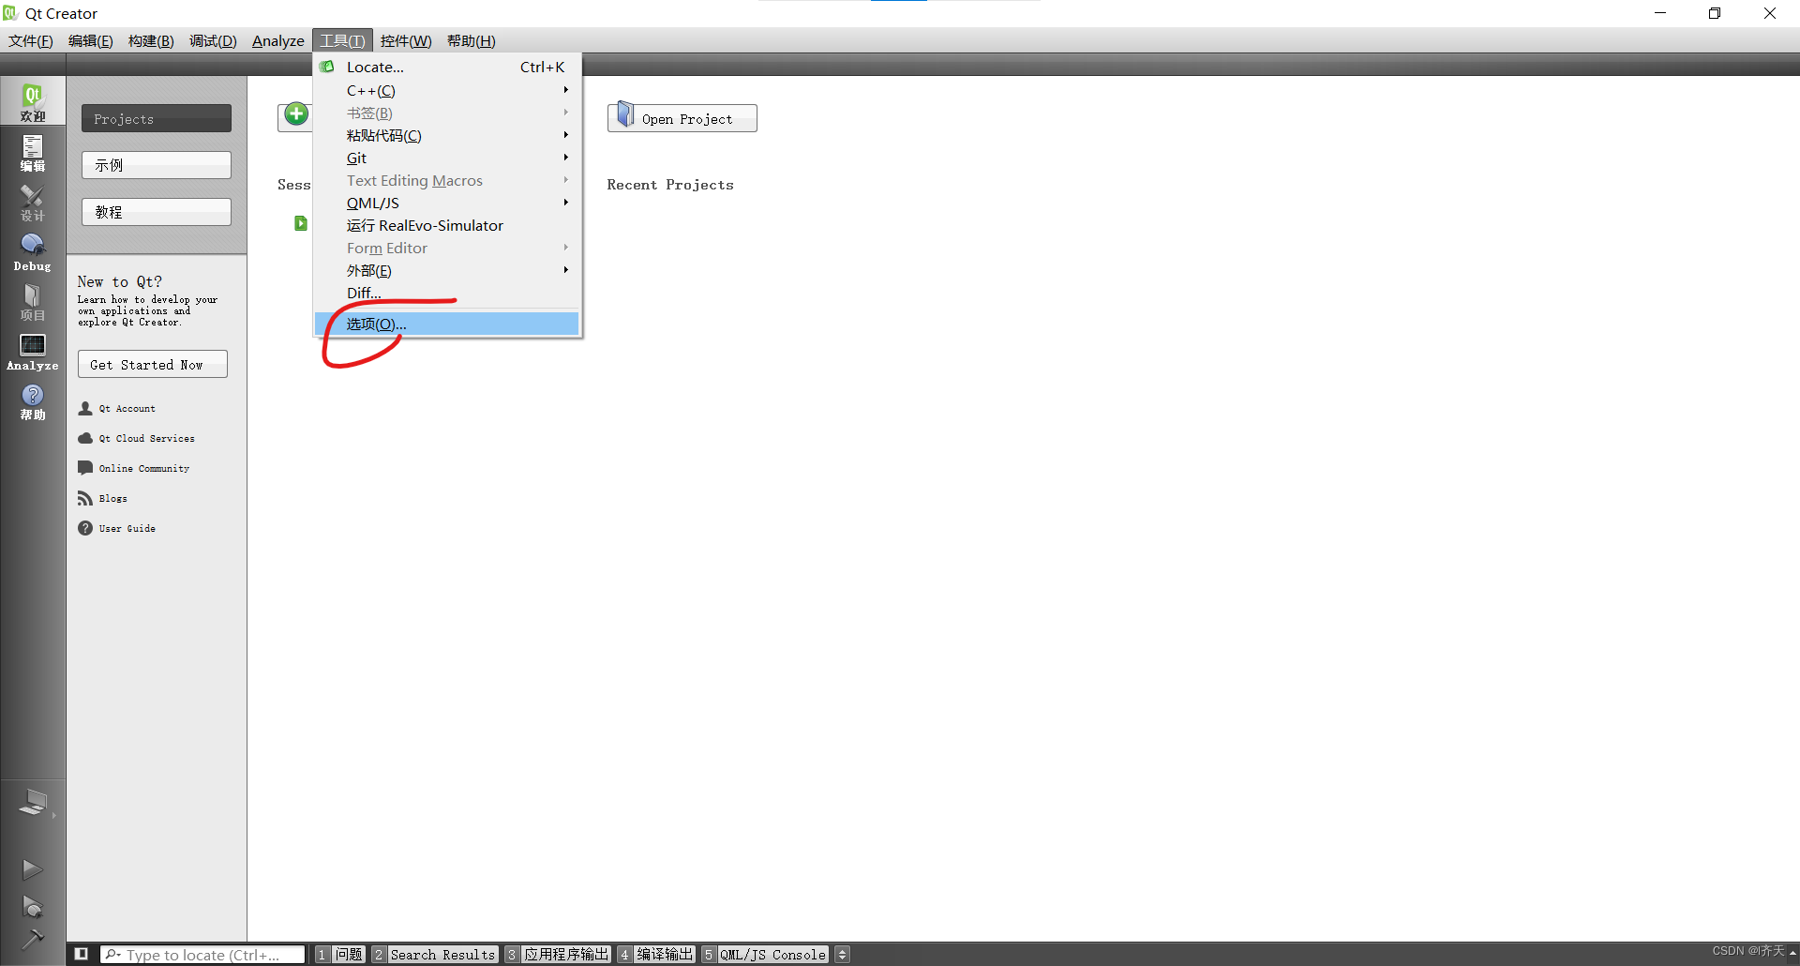This screenshot has width=1800, height=966.
Task: Expand the 粘贴代码 submenu
Action: coord(447,136)
